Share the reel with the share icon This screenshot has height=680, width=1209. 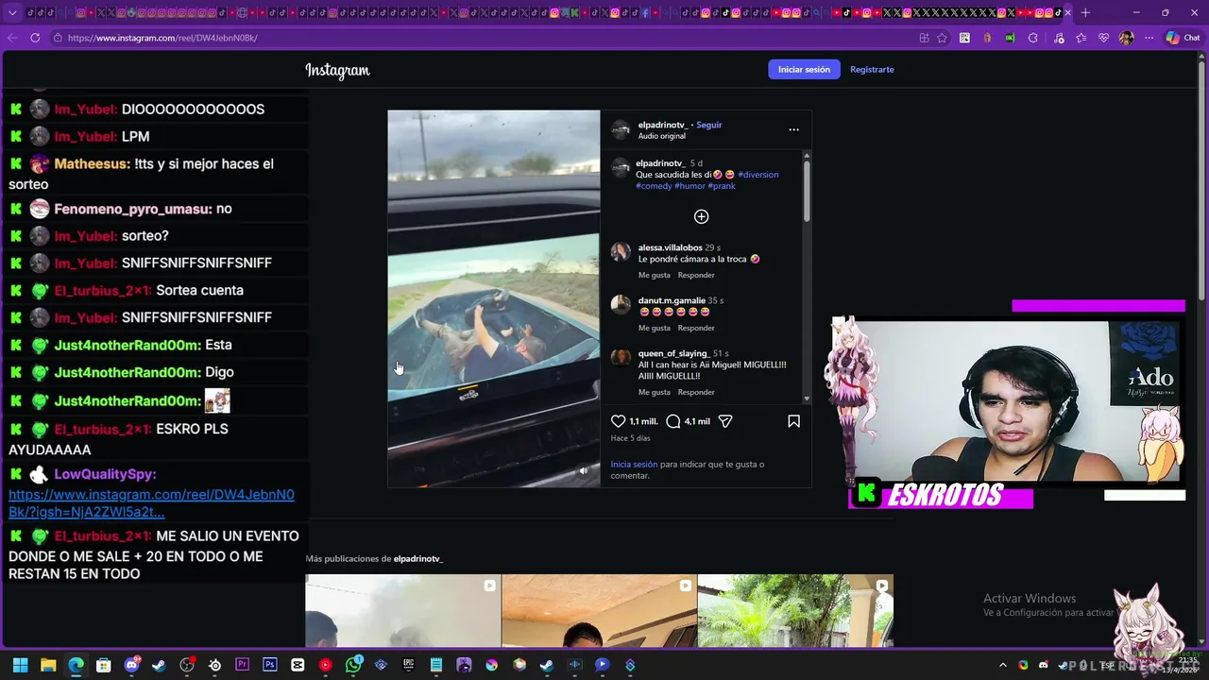coord(725,421)
